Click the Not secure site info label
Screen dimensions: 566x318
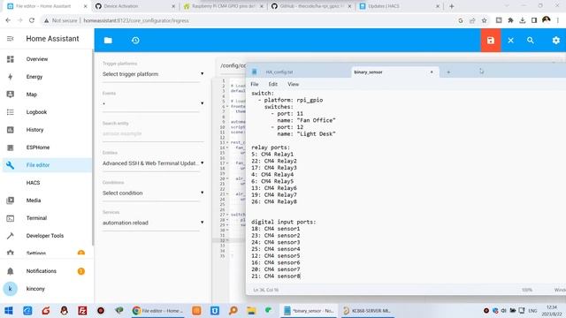tap(61, 20)
